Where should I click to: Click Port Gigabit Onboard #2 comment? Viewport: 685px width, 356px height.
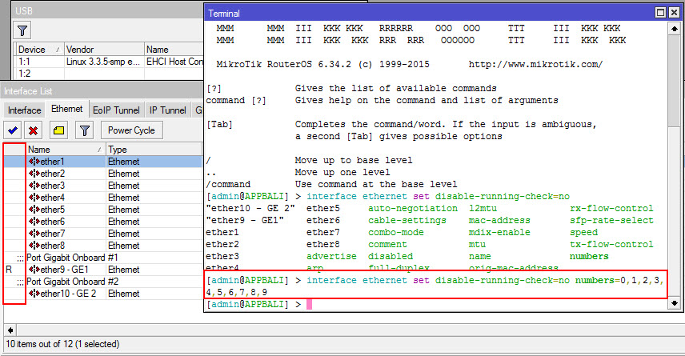point(72,282)
